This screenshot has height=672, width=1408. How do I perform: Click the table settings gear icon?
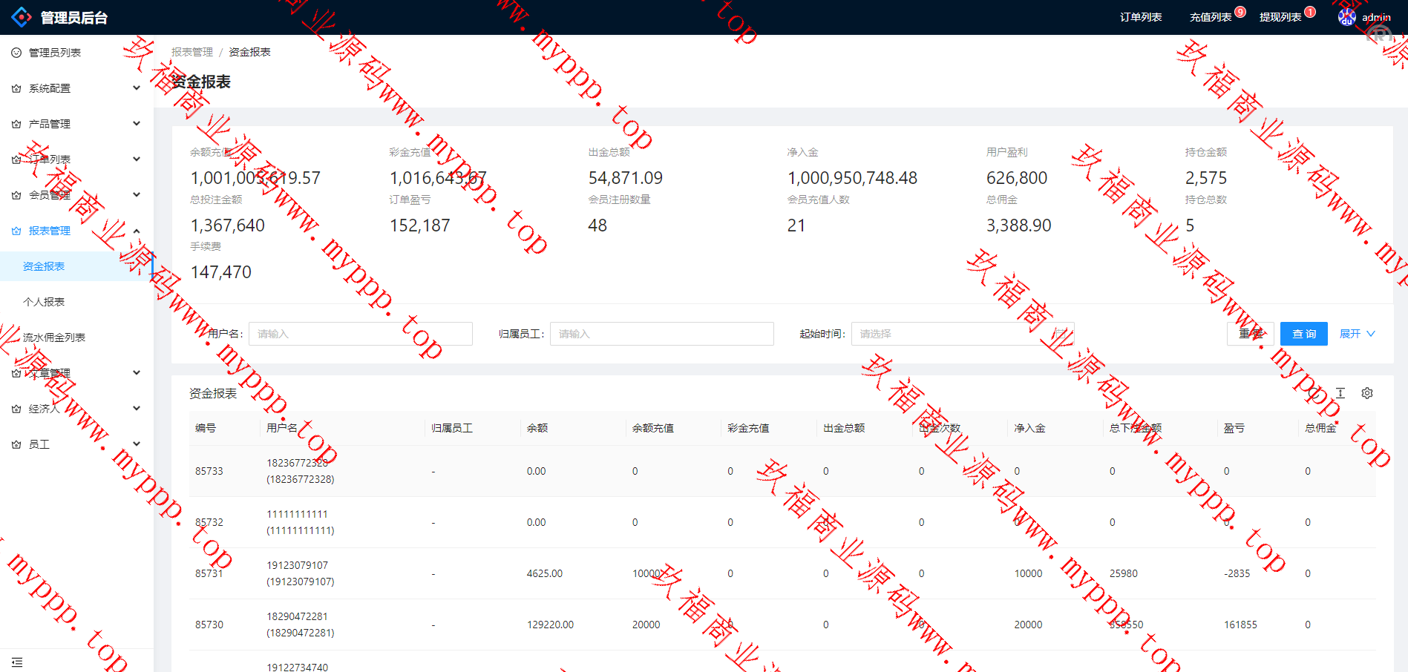tap(1366, 393)
